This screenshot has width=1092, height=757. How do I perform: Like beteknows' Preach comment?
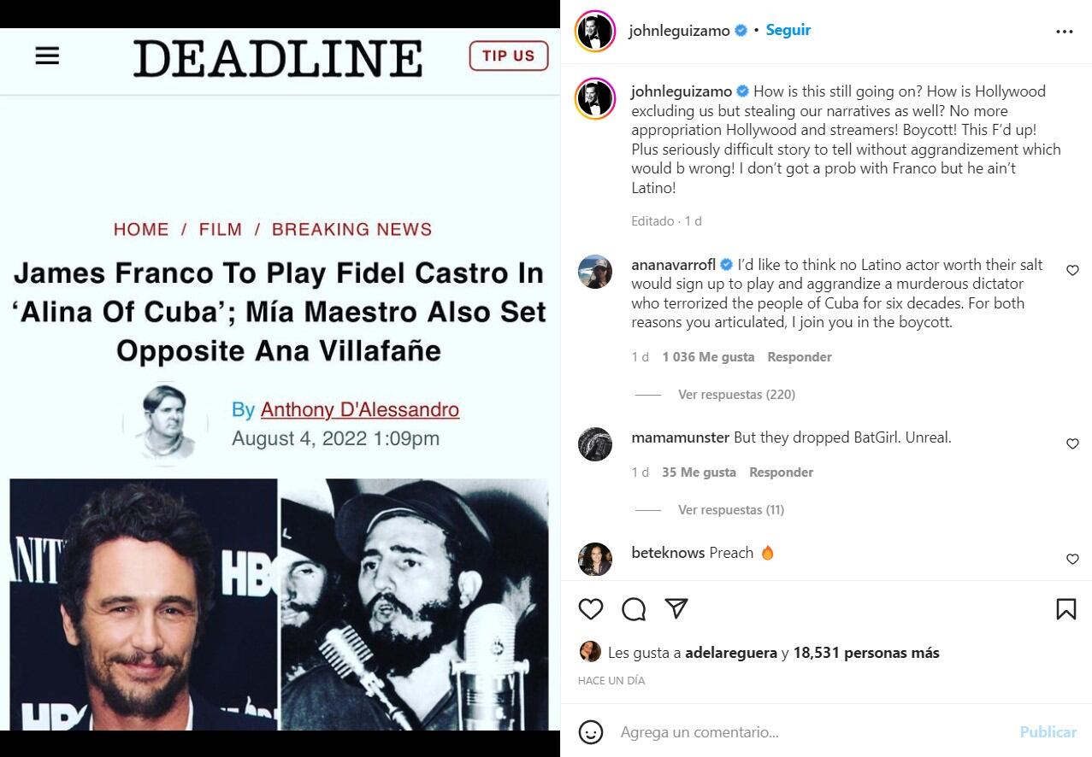tap(1072, 560)
